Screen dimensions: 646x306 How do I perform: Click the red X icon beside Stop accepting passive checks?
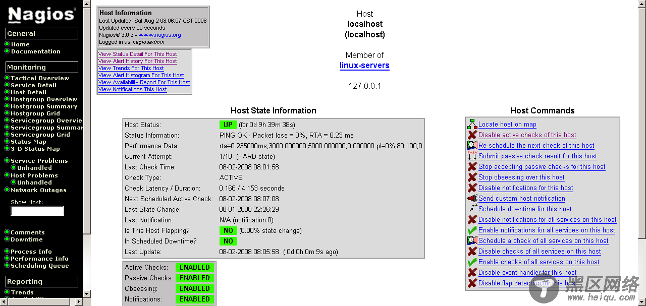472,166
